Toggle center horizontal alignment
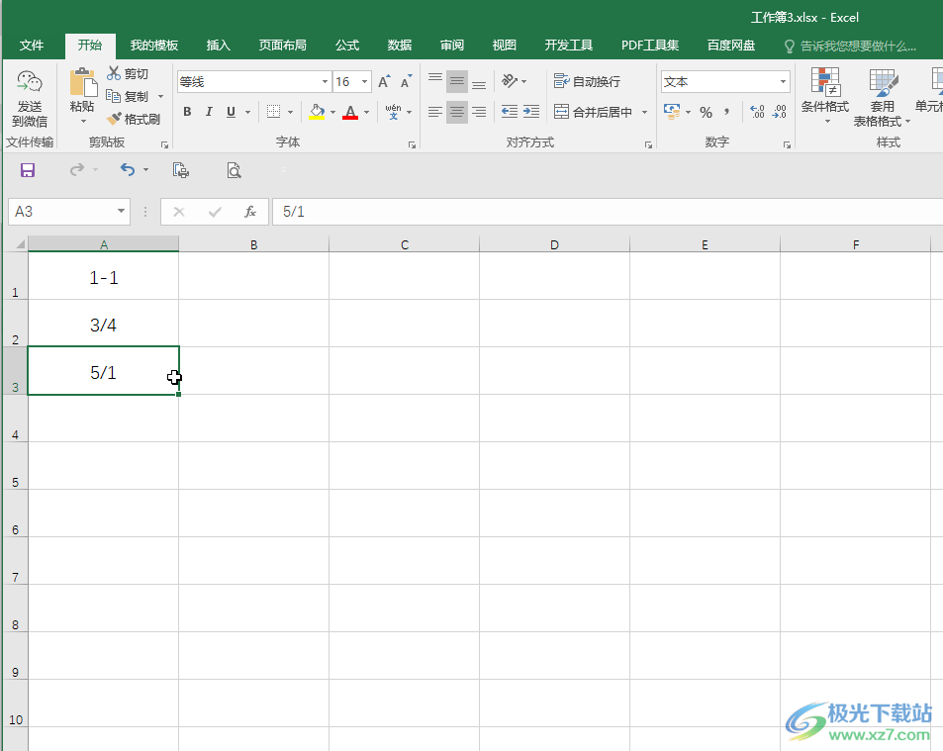This screenshot has width=943, height=751. pos(457,112)
